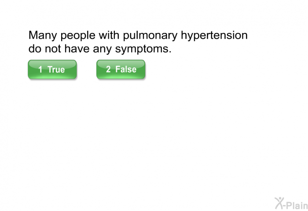Click the number 2 on False button
308x211 pixels.
click(x=108, y=69)
